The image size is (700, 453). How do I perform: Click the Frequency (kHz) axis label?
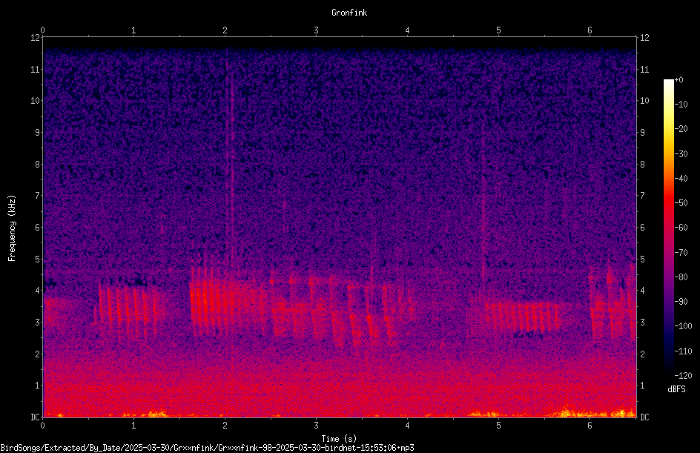(12, 228)
